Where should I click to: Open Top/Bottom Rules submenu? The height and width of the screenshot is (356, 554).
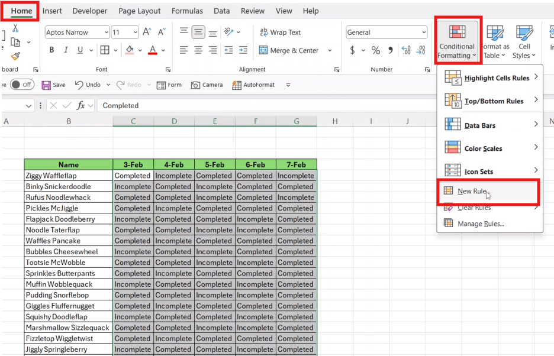click(489, 101)
